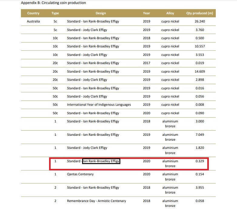The height and width of the screenshot is (209, 237).
Task: Click the 2017 year cell
Action: (x=146, y=63)
